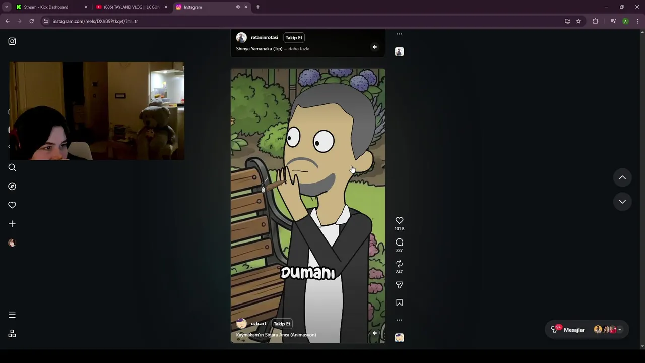
Task: Open Chrome three-dot menu
Action: (637, 21)
